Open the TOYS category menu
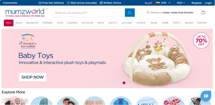This screenshot has width=215, height=105. tap(60, 23)
